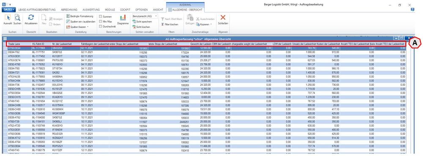Open Bedingte Formatierung
Image resolution: width=423 pixels, height=156 pixels.
[80, 16]
